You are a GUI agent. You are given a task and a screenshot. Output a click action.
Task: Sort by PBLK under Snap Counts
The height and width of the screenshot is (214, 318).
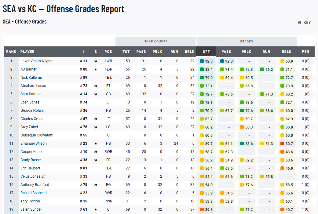tap(157, 52)
